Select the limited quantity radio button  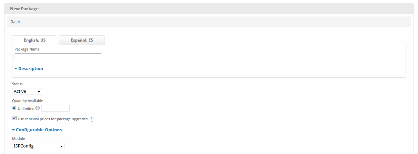38,108
